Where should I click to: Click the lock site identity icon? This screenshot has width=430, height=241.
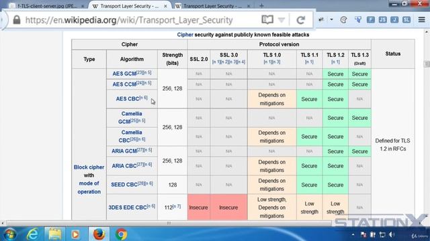[x=17, y=19]
